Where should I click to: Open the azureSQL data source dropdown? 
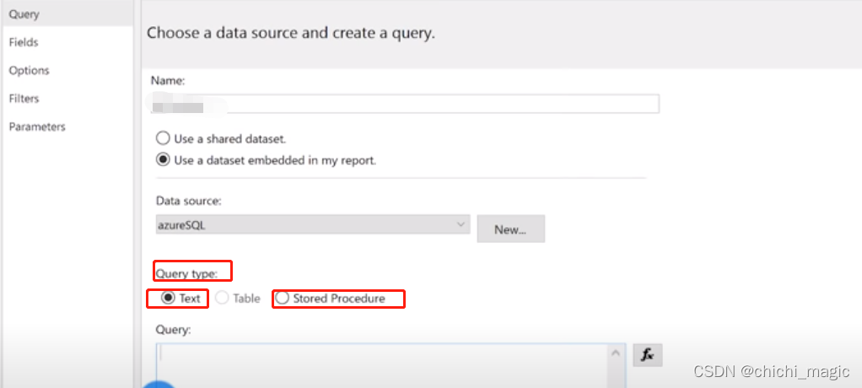click(x=313, y=224)
